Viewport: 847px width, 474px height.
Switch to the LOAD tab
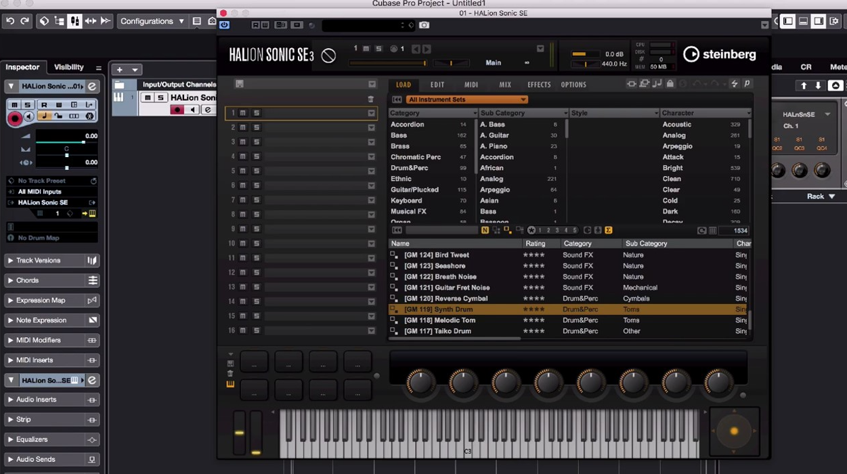click(x=404, y=85)
